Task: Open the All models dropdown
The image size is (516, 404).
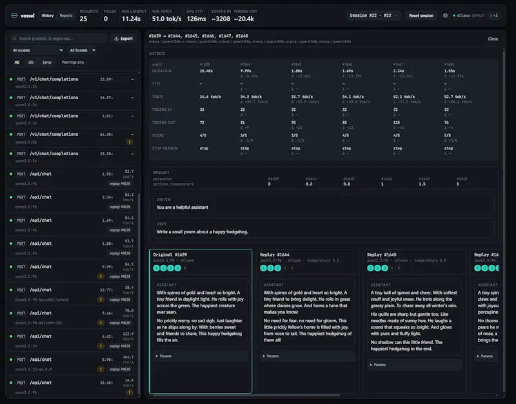Action: coord(37,50)
